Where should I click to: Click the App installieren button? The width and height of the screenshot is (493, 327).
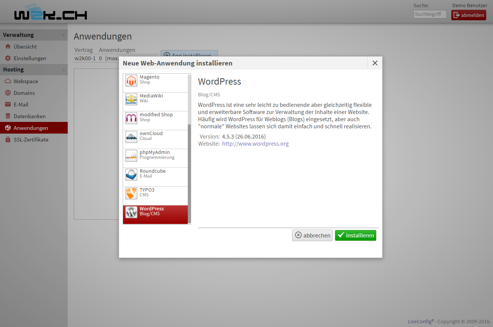pos(189,53)
